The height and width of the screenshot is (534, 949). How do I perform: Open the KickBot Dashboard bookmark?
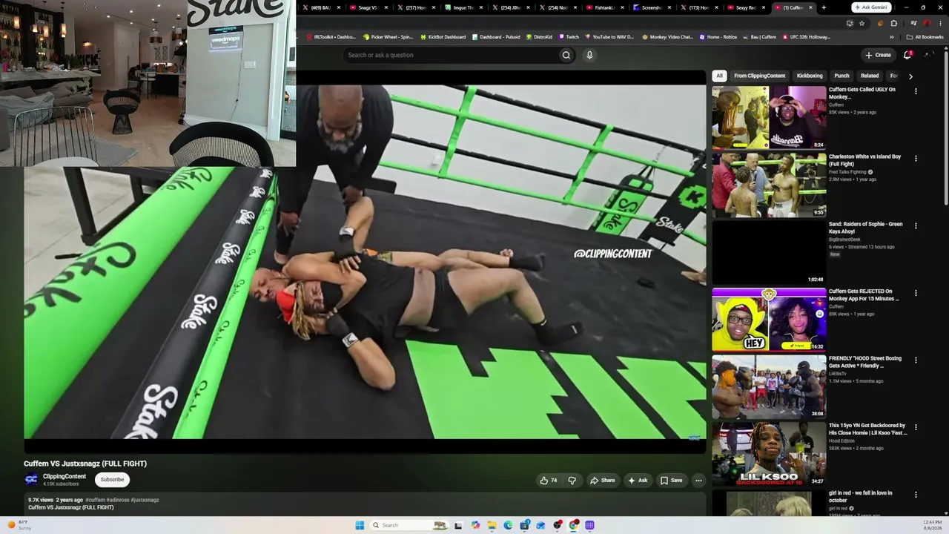(443, 36)
